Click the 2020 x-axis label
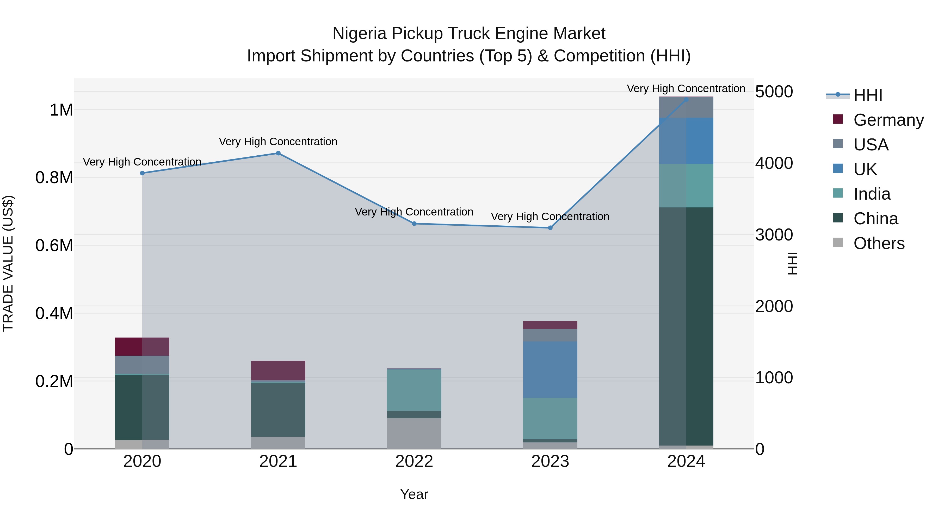938x527 pixels. click(x=142, y=461)
